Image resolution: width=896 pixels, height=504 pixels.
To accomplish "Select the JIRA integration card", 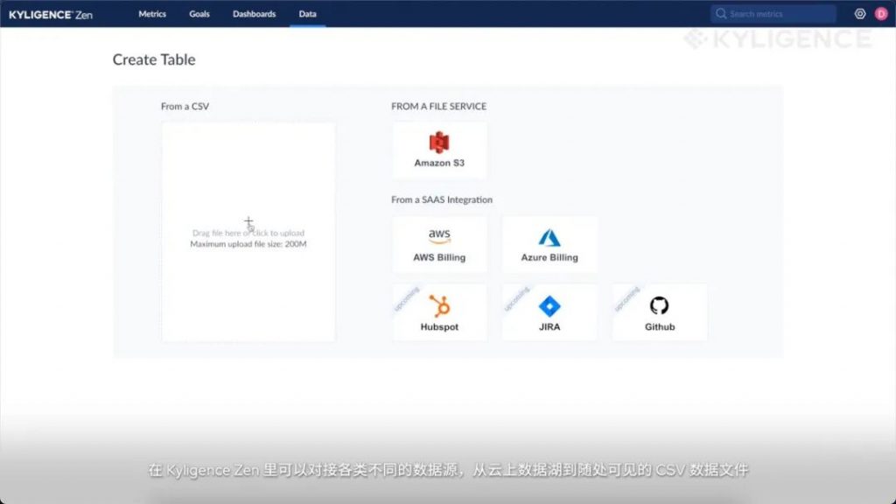I will 549,312.
